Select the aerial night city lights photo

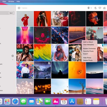coord(60,35)
